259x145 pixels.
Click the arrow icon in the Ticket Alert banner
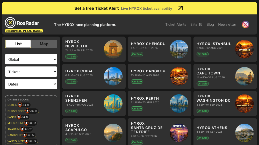pyautogui.click(x=180, y=8)
